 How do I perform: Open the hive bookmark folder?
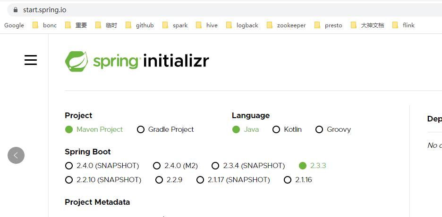207,25
